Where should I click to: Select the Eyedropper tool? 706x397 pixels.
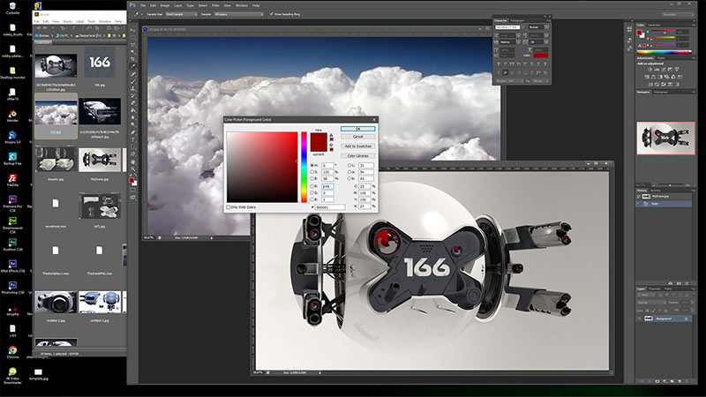132,65
